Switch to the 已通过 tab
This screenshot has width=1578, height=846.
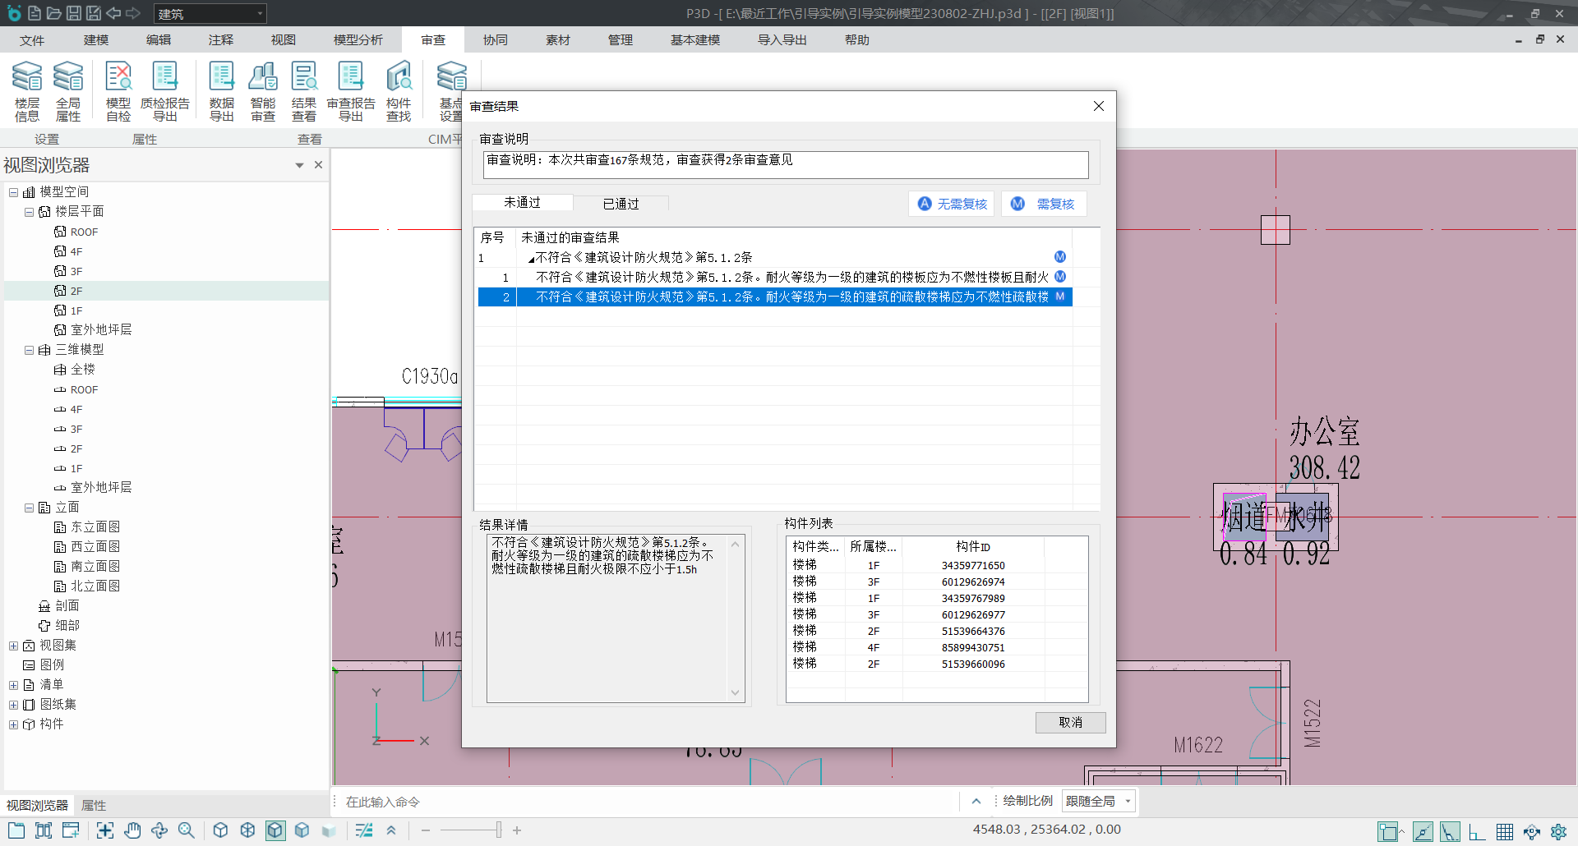(x=621, y=204)
